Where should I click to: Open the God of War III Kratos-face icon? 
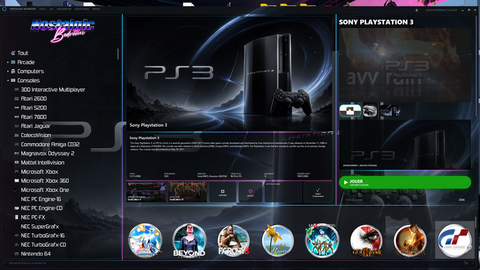366,241
